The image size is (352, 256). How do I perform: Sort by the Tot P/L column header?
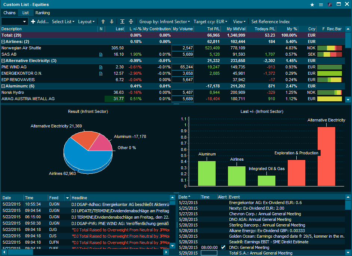tap(207, 29)
